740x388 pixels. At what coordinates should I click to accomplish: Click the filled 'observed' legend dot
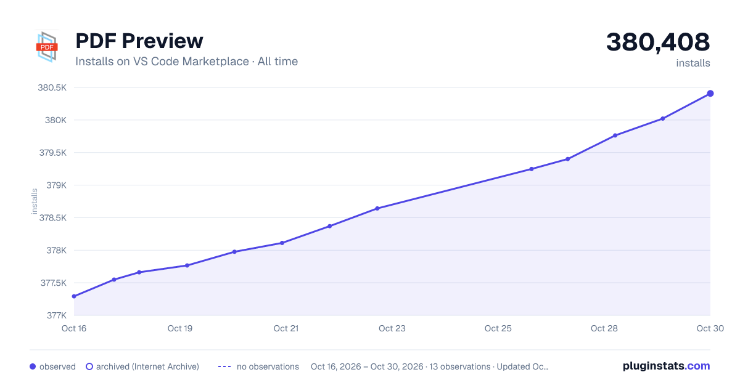click(33, 366)
